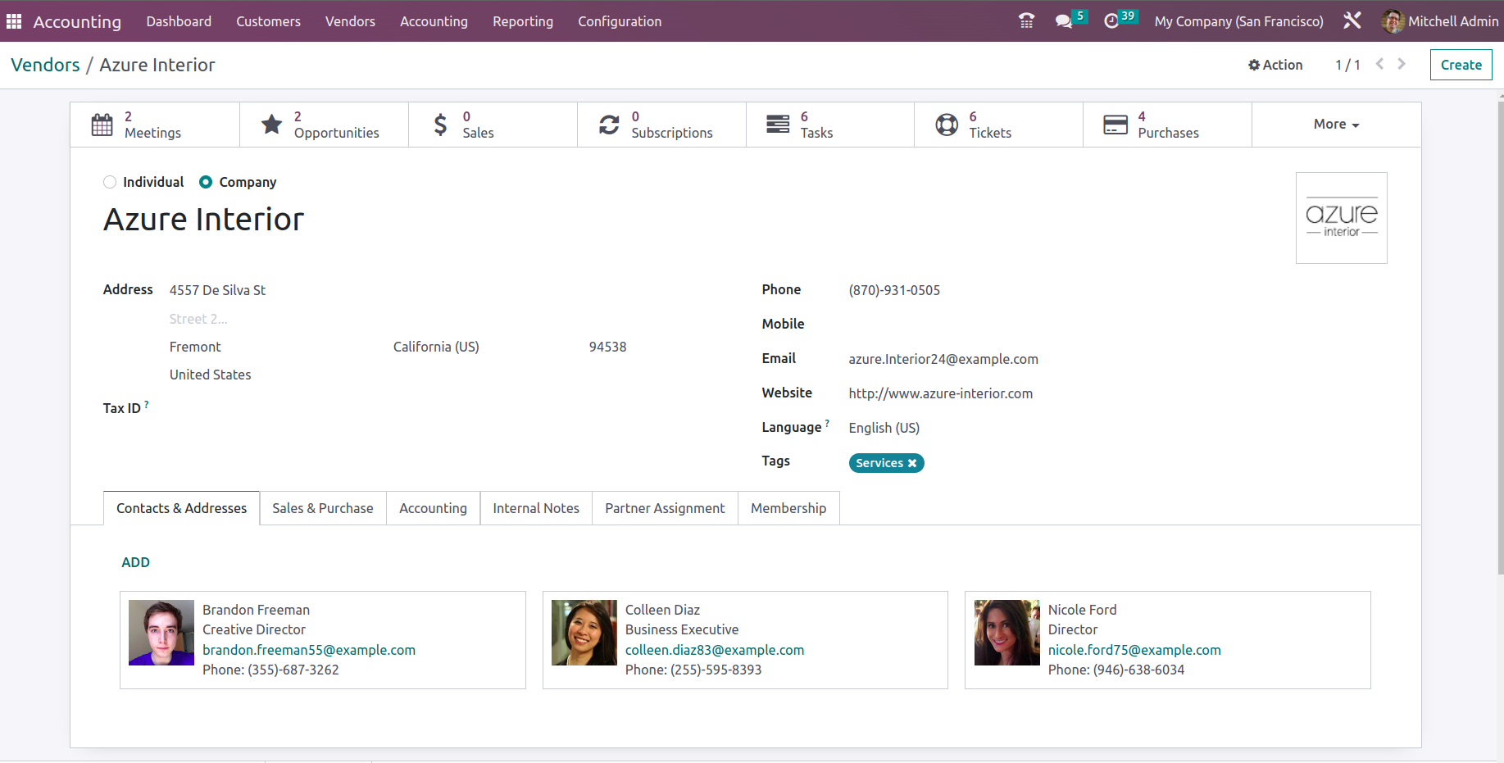Open Colleen Diaz's contact photo
The image size is (1504, 763).
point(584,633)
